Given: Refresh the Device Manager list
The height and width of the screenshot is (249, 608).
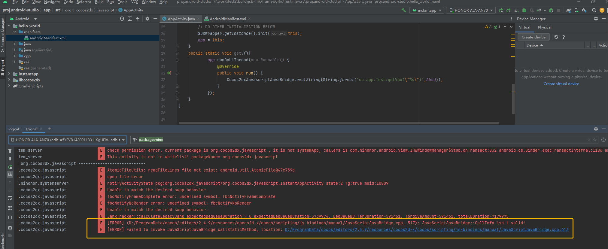Looking at the screenshot, I should 556,37.
